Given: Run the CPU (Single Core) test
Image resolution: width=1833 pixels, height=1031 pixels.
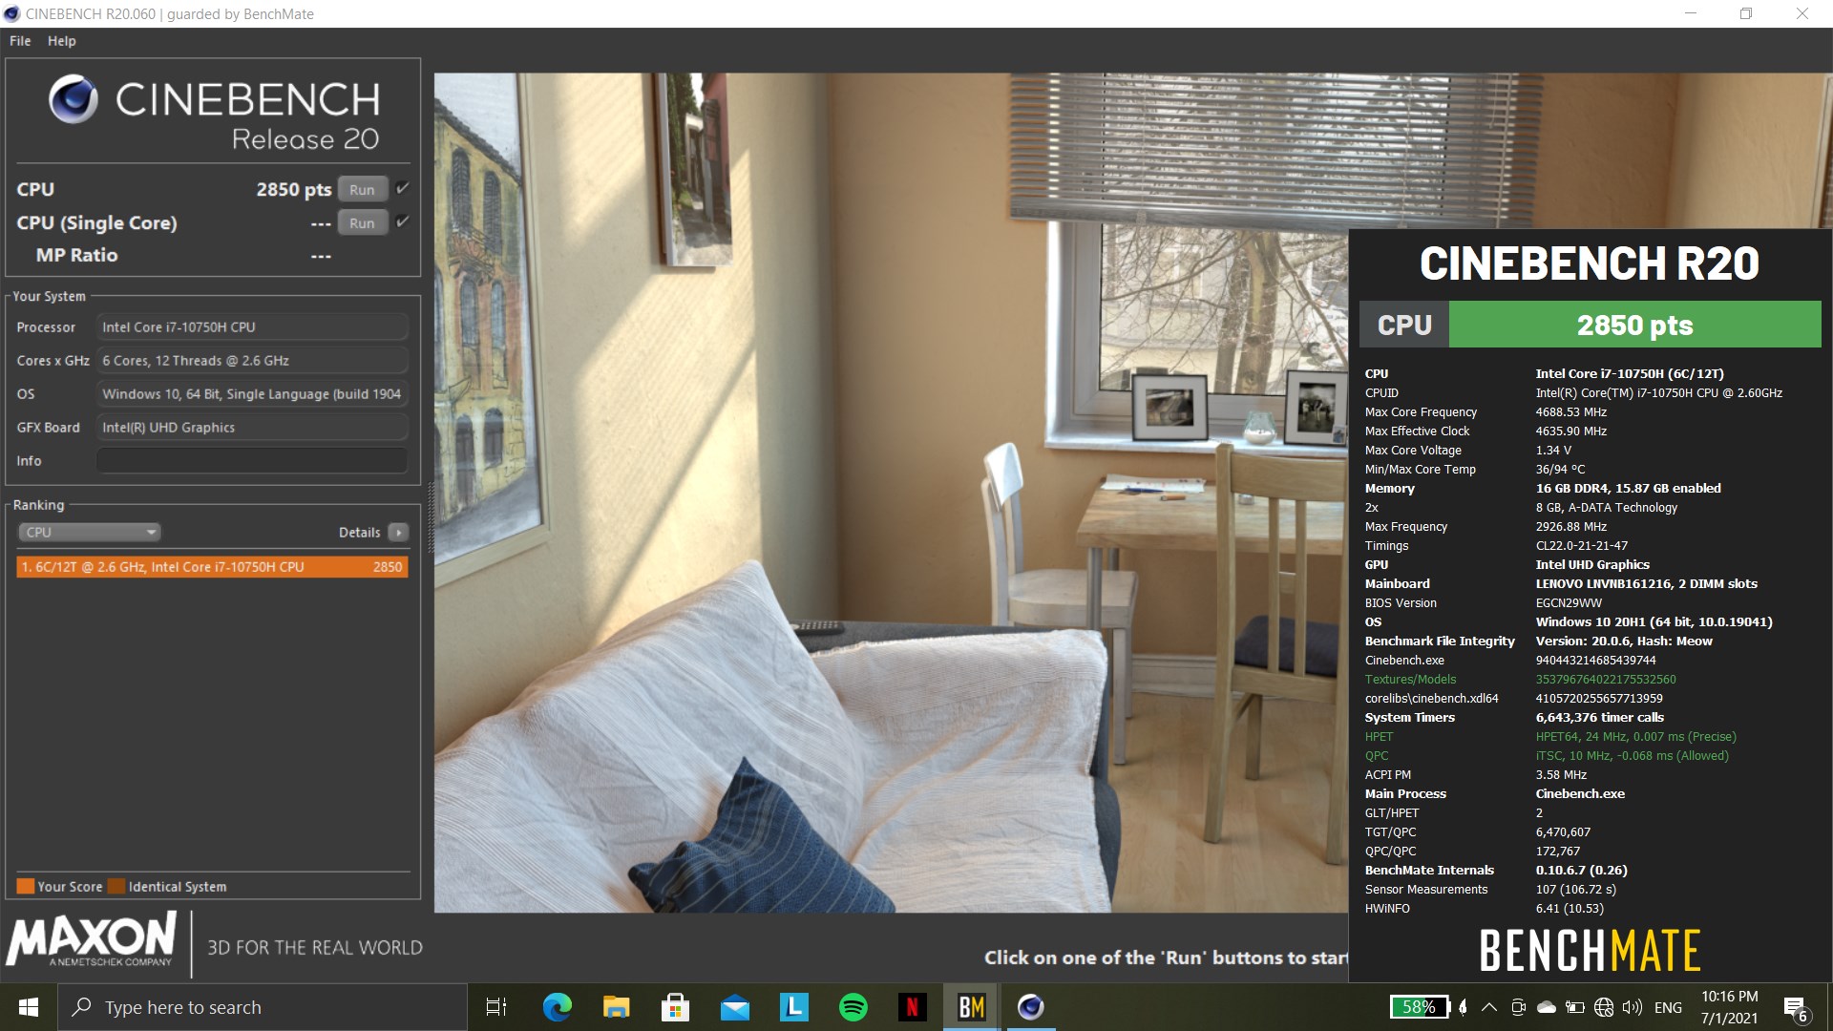Looking at the screenshot, I should (x=362, y=222).
